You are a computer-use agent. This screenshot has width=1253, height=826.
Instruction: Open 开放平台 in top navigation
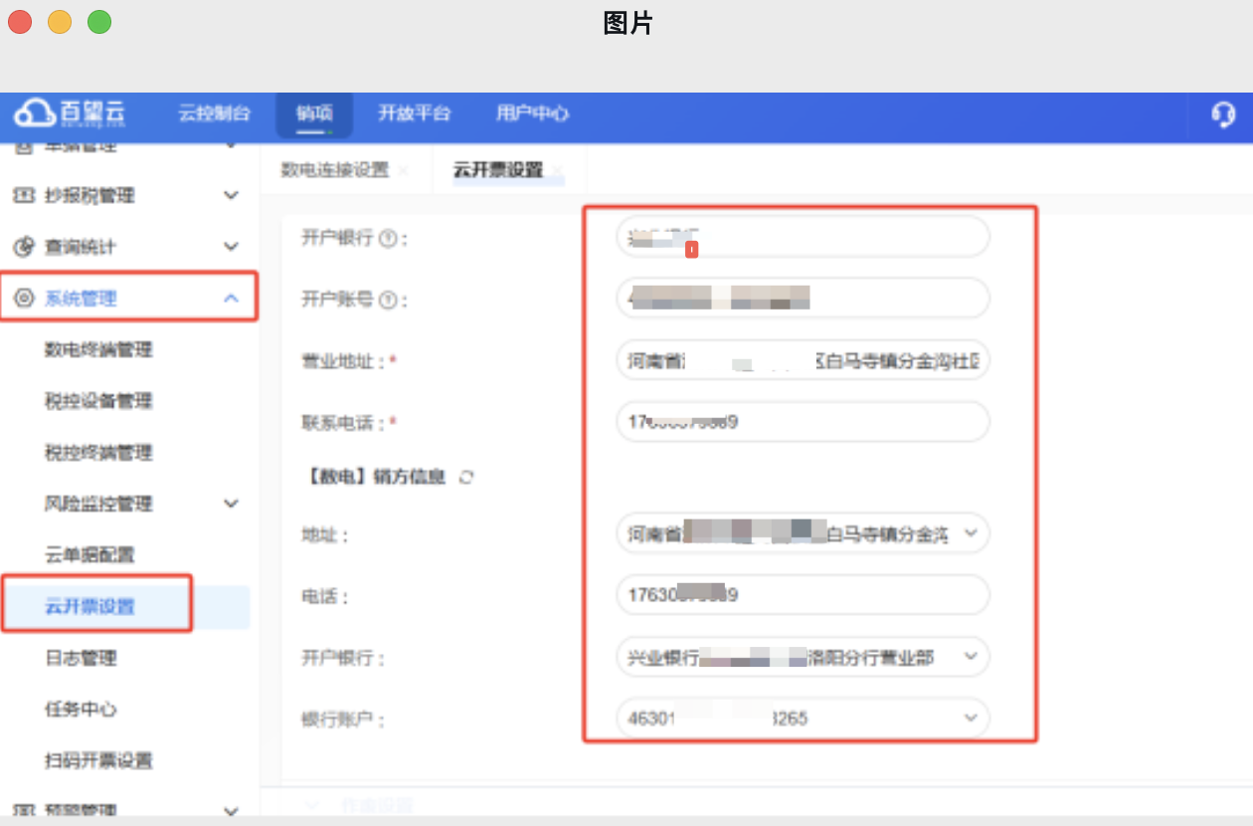(414, 113)
